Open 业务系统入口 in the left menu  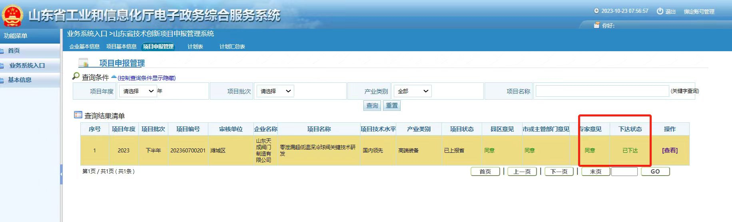[27, 65]
